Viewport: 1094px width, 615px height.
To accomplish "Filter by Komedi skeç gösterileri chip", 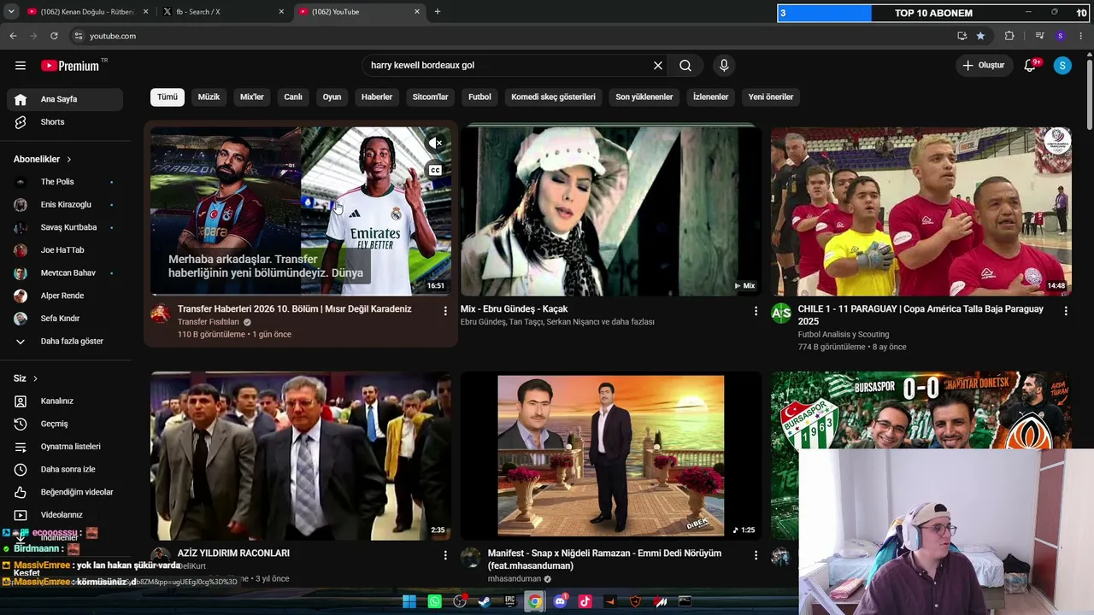I will (x=553, y=97).
